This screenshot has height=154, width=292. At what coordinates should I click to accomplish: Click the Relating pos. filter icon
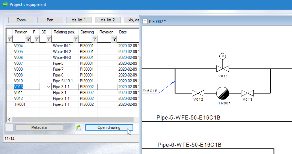[75, 40]
